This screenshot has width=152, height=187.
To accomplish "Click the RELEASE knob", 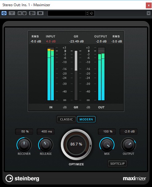I will [46, 145].
